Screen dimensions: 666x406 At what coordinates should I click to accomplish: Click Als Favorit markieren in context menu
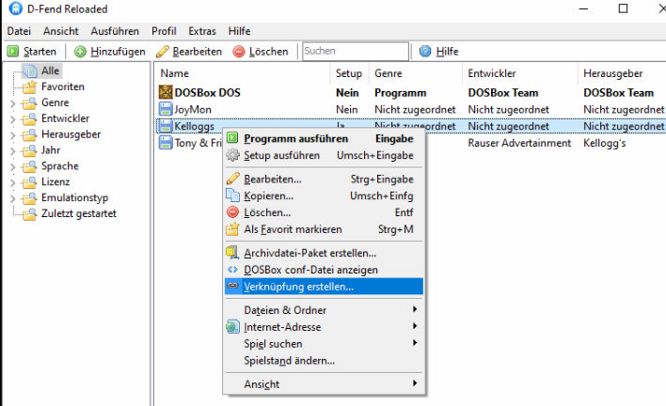(293, 229)
